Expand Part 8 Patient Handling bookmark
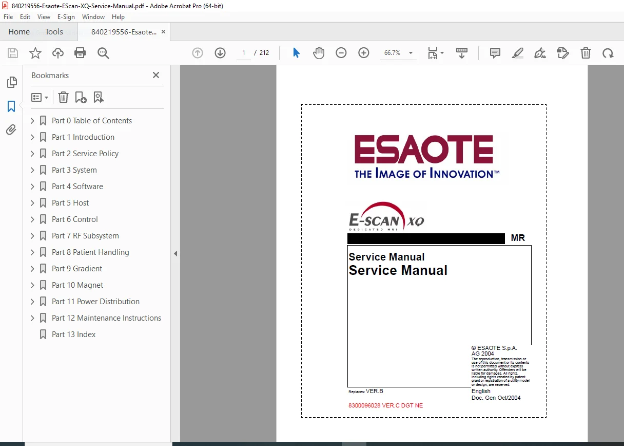 coord(32,252)
